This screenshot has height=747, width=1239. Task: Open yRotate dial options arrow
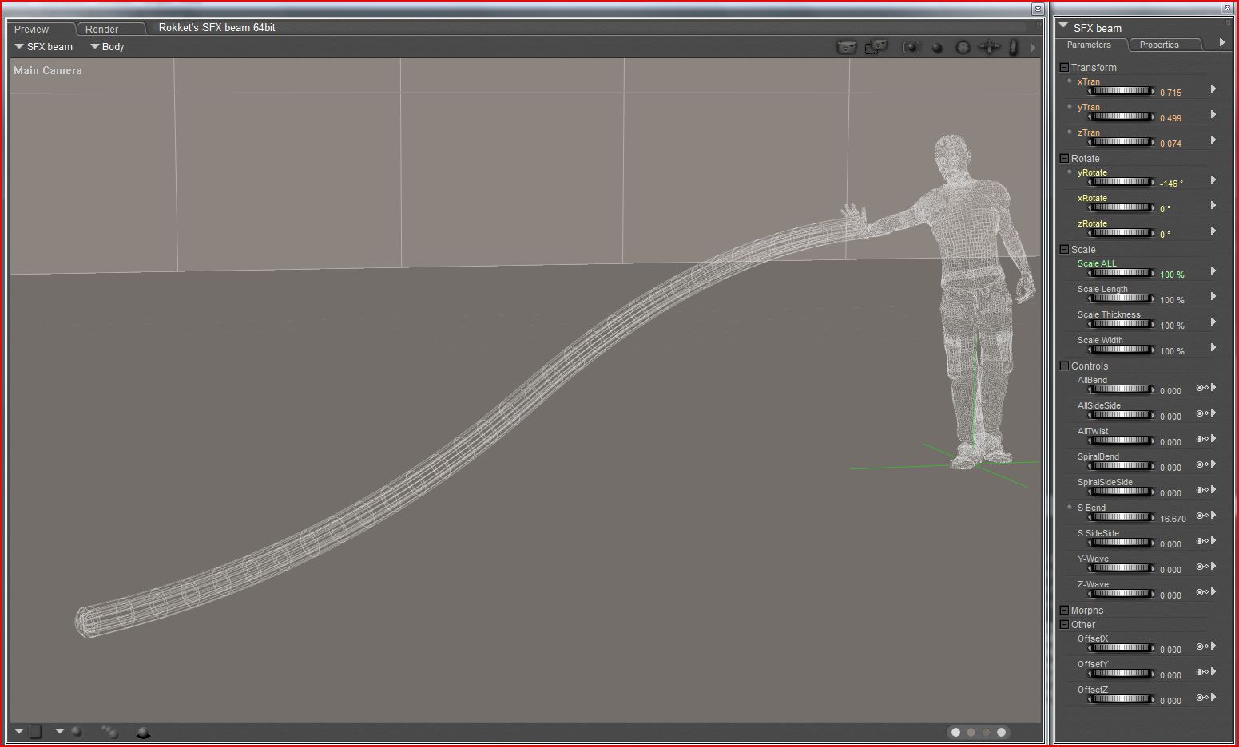[1213, 180]
